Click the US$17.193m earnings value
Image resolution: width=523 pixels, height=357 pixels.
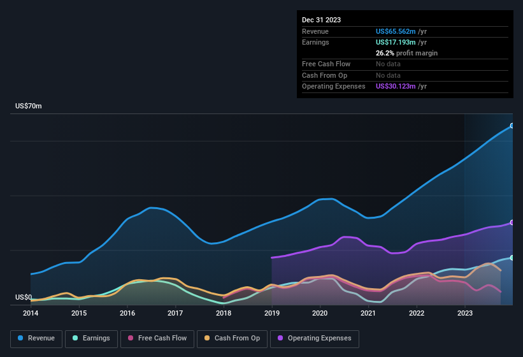(396, 42)
